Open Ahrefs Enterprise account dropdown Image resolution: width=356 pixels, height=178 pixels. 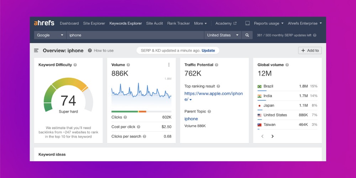click(x=305, y=23)
